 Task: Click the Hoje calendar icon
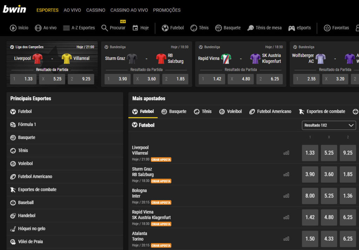point(135,28)
